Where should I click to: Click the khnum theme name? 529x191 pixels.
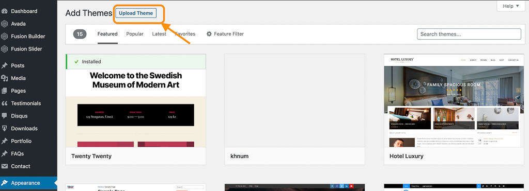coord(240,156)
